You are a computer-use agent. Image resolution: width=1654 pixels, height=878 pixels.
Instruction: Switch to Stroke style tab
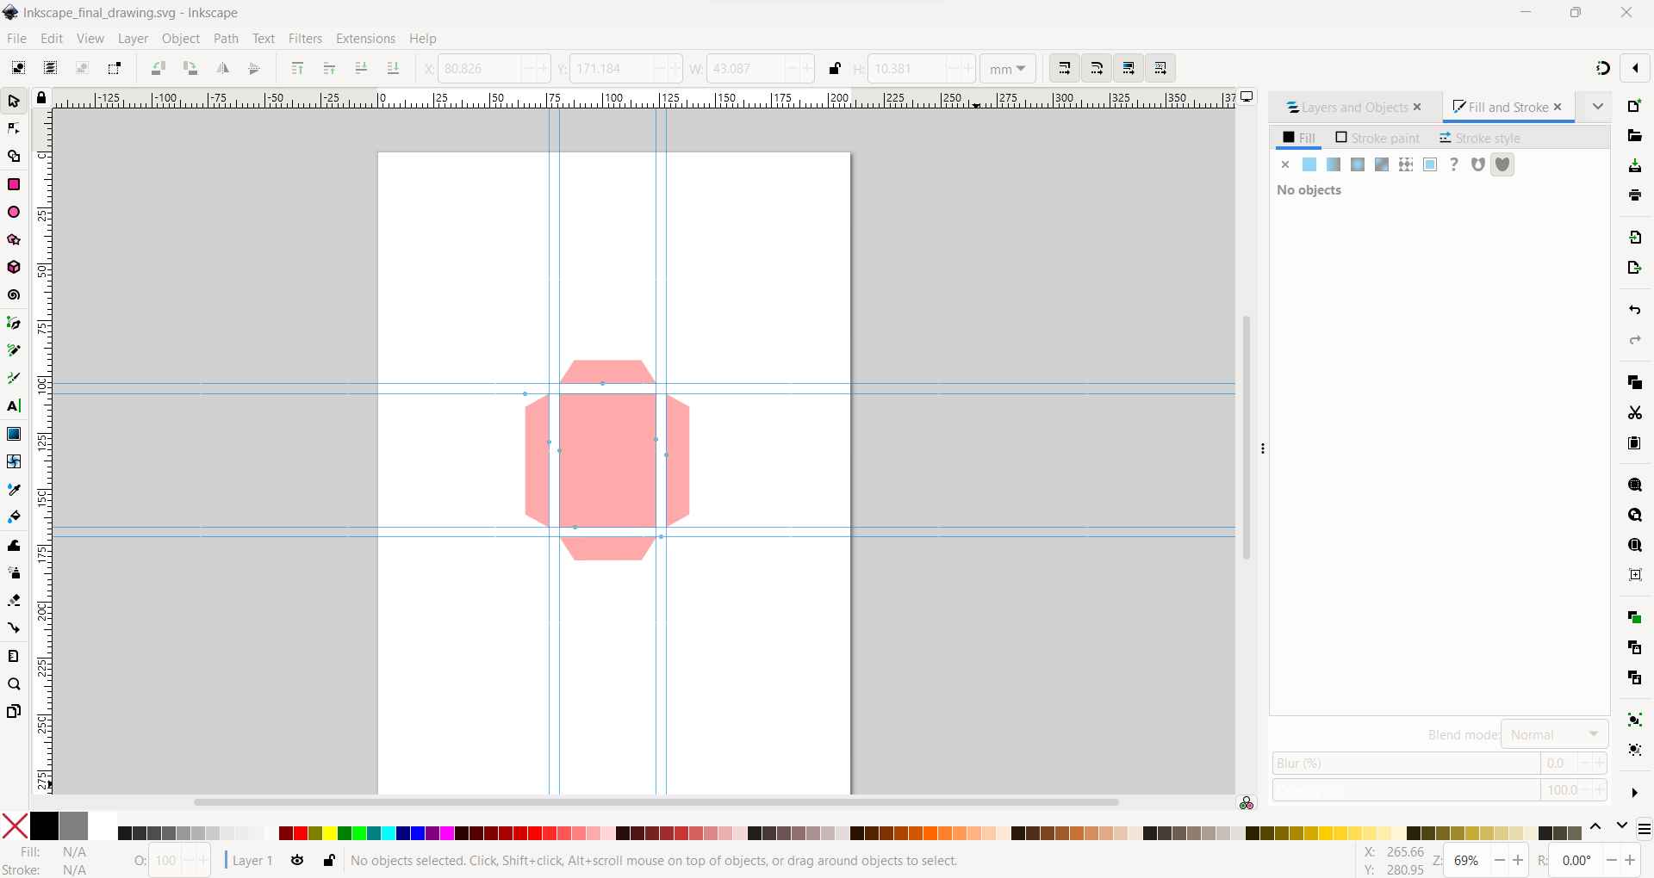click(x=1480, y=139)
